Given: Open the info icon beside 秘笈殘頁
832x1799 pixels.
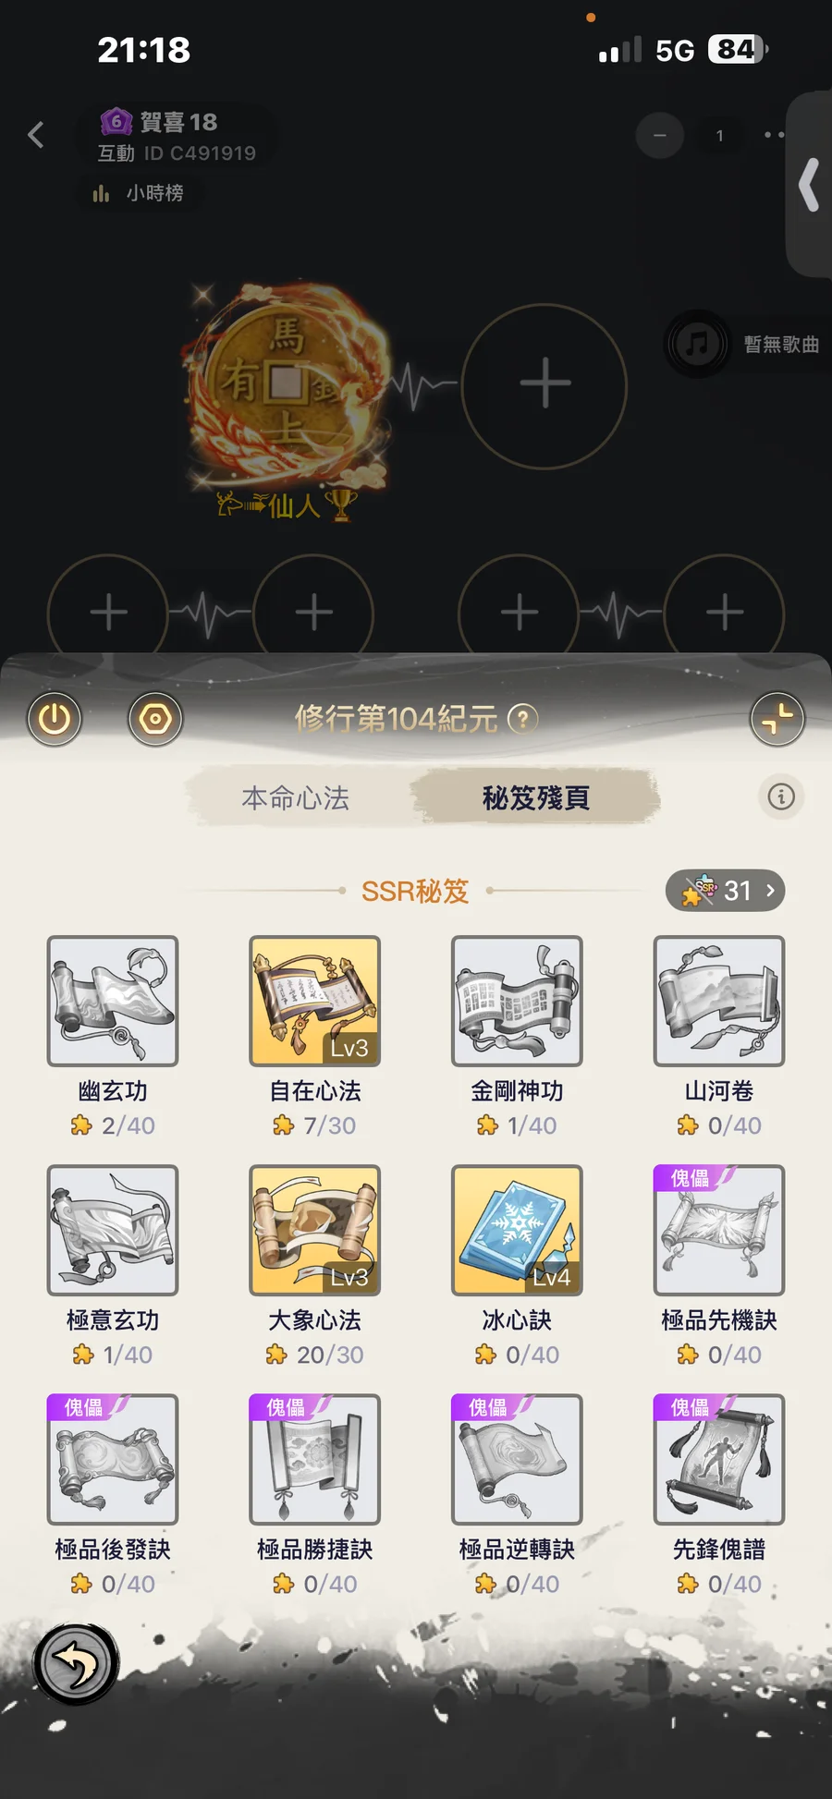Looking at the screenshot, I should pyautogui.click(x=781, y=796).
